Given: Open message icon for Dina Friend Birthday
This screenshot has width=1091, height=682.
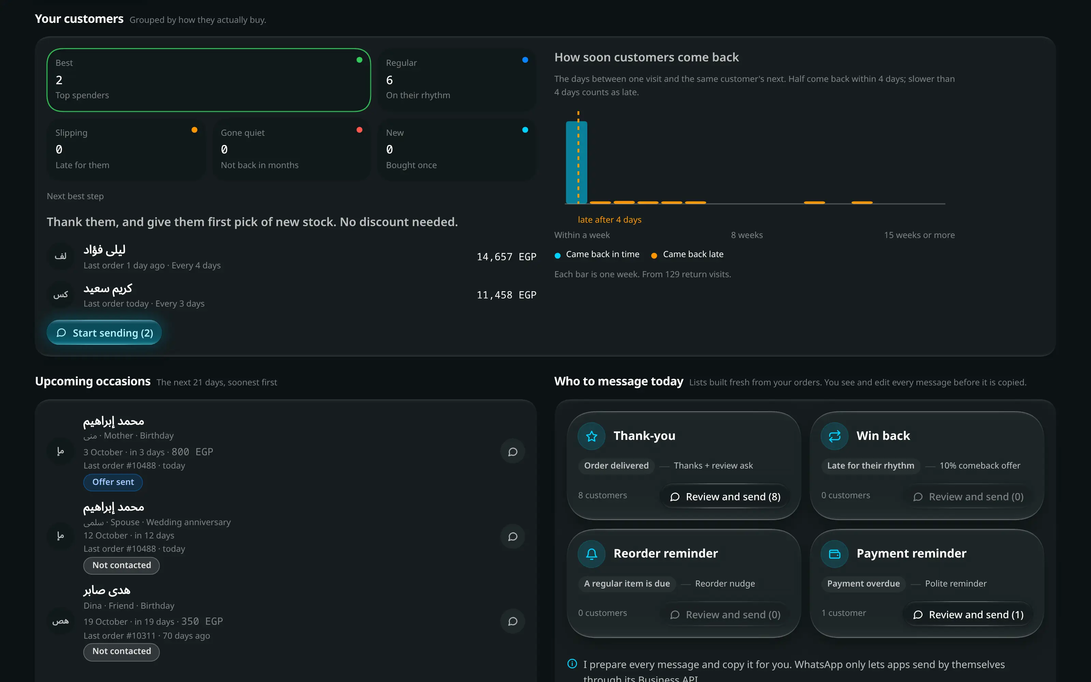Looking at the screenshot, I should [x=512, y=621].
